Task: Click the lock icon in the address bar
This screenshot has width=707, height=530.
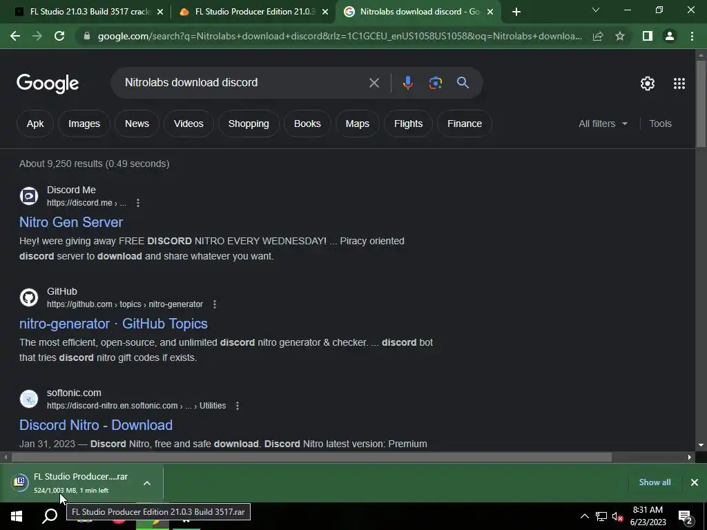Action: coord(87,36)
